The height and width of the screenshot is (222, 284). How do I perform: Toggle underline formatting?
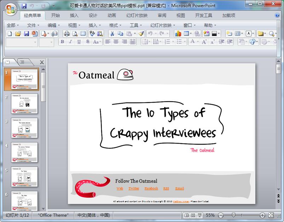[79, 42]
